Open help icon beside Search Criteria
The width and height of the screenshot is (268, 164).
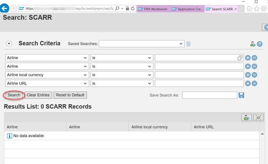point(260,44)
